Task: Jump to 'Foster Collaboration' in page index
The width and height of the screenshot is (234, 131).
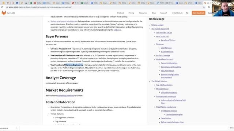Action: (169, 63)
